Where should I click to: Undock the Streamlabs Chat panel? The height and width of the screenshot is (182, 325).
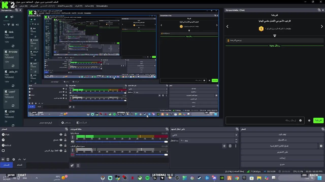(x=319, y=10)
